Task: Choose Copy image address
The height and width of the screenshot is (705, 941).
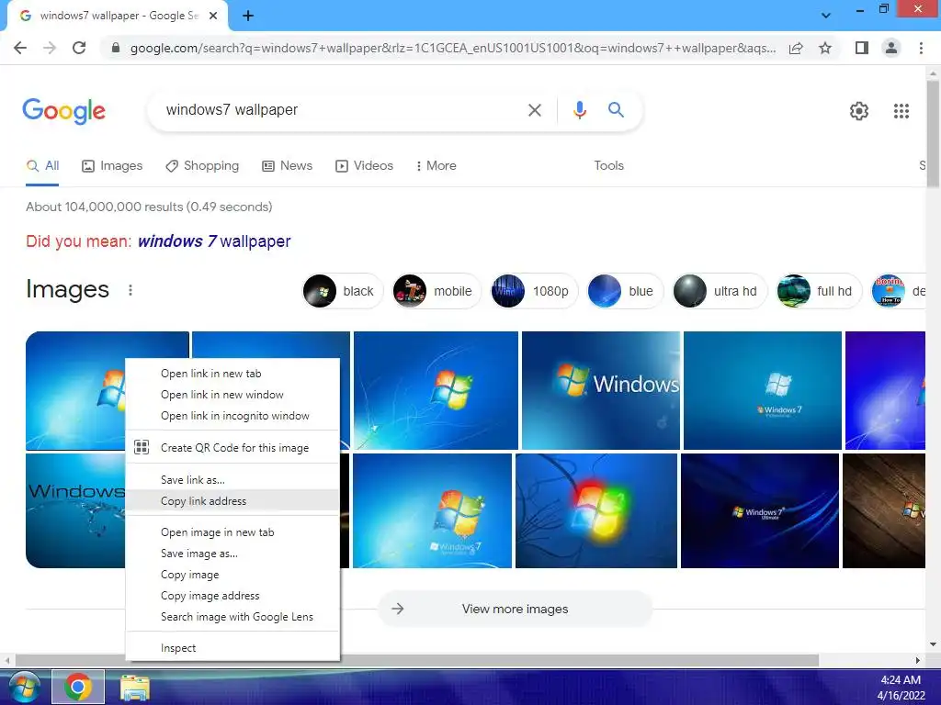Action: click(x=232, y=595)
